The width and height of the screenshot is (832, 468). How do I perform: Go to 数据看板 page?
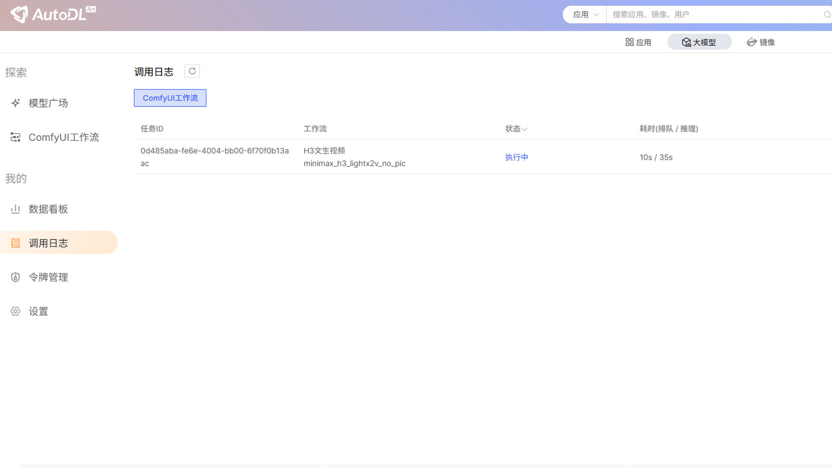click(x=48, y=209)
